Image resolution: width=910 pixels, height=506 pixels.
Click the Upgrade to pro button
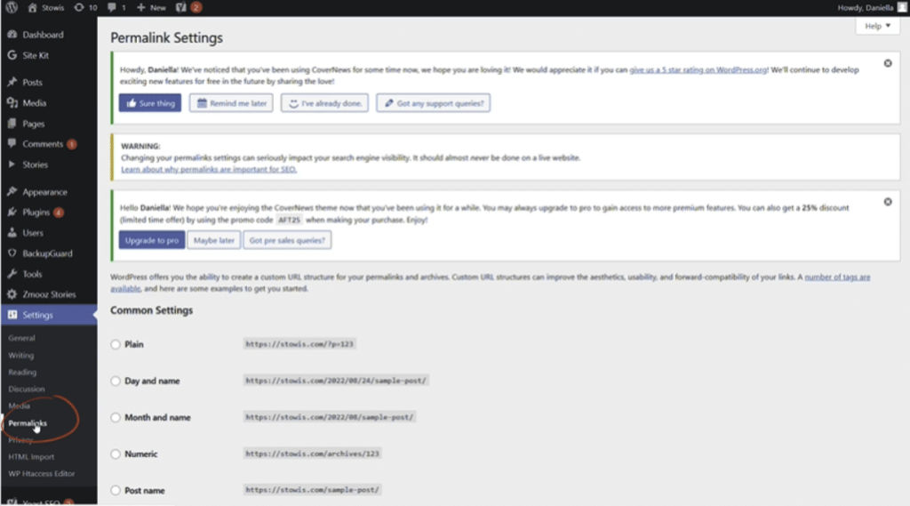[152, 240]
